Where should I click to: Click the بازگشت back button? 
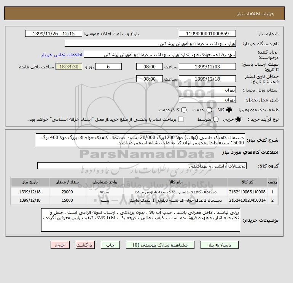pos(85,245)
